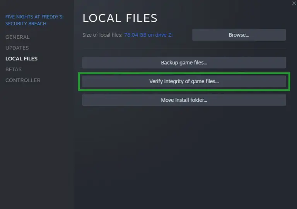This screenshot has width=297, height=209.
Task: Go to the Betas tab
Action: click(x=14, y=70)
